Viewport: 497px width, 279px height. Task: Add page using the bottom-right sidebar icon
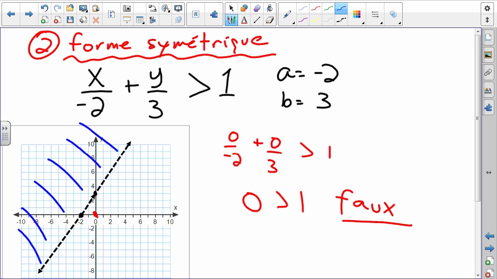coord(489,262)
